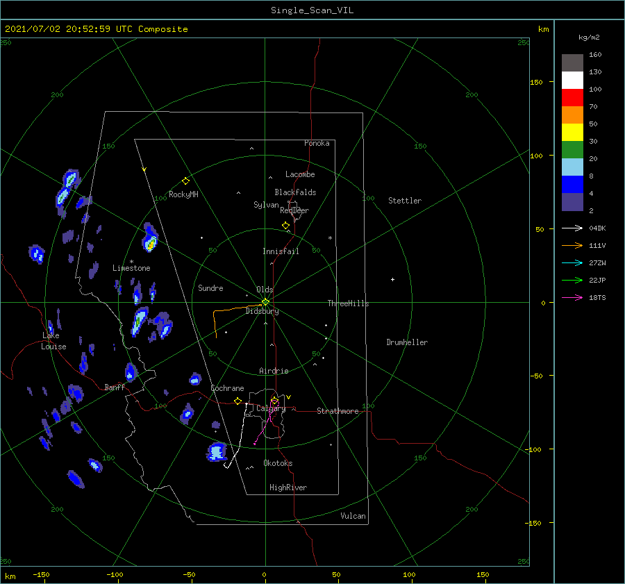Click the purple 4 kg/m2 legend swatch
Viewport: 625px width, 584px height.
click(572, 202)
